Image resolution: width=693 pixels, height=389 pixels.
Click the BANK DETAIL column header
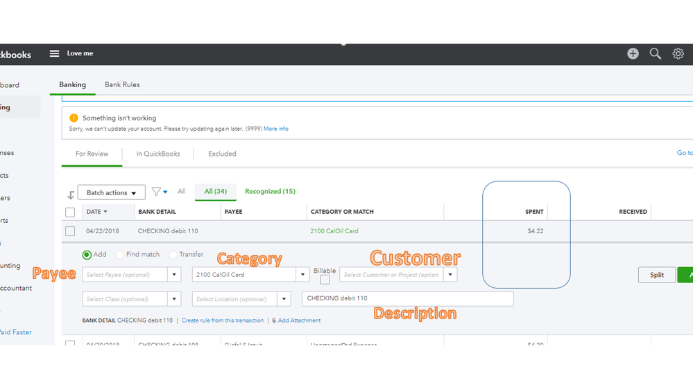click(x=157, y=212)
